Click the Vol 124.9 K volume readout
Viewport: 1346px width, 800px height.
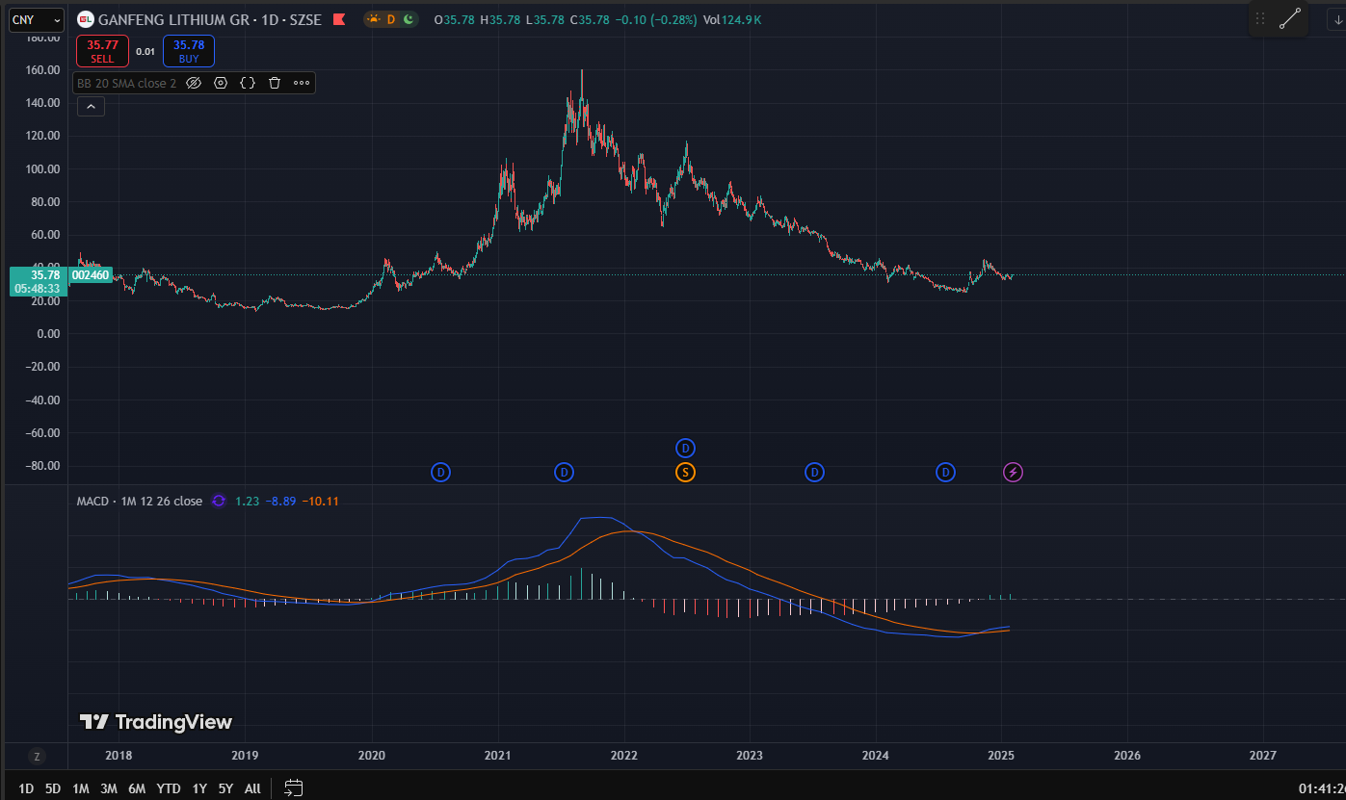click(x=731, y=19)
